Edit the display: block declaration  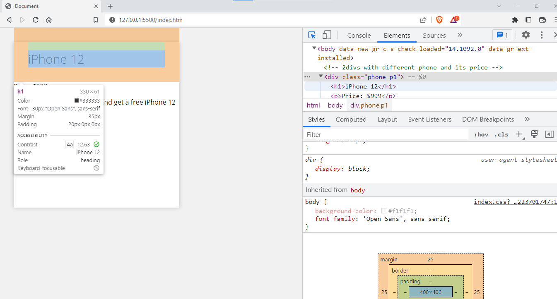[342, 169]
